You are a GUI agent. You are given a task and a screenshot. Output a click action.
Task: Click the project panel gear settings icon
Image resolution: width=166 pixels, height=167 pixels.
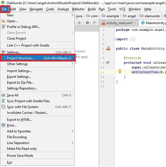tap(88, 23)
